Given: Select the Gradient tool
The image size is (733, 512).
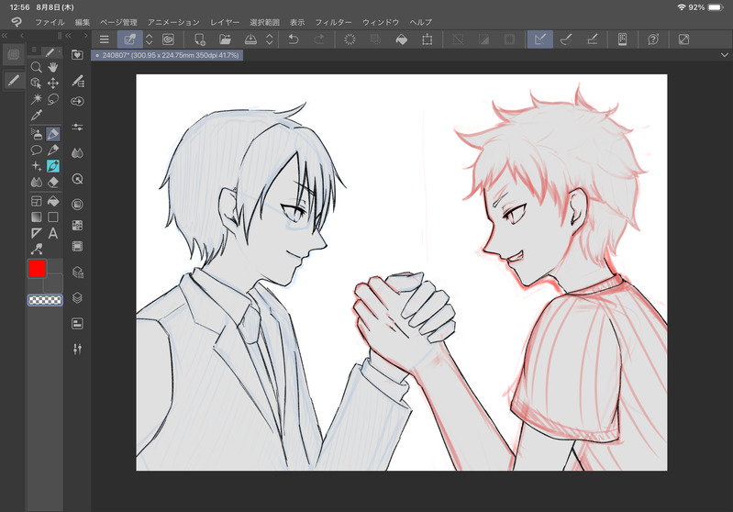Looking at the screenshot, I should [36, 217].
